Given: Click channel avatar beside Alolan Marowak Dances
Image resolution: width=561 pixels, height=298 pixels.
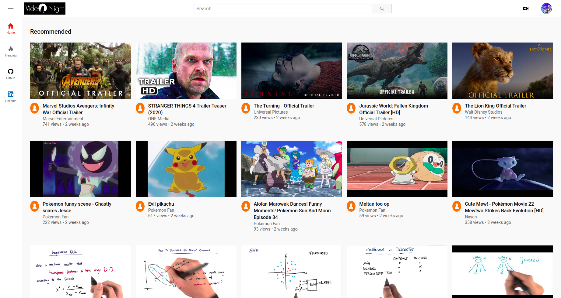Looking at the screenshot, I should (246, 206).
